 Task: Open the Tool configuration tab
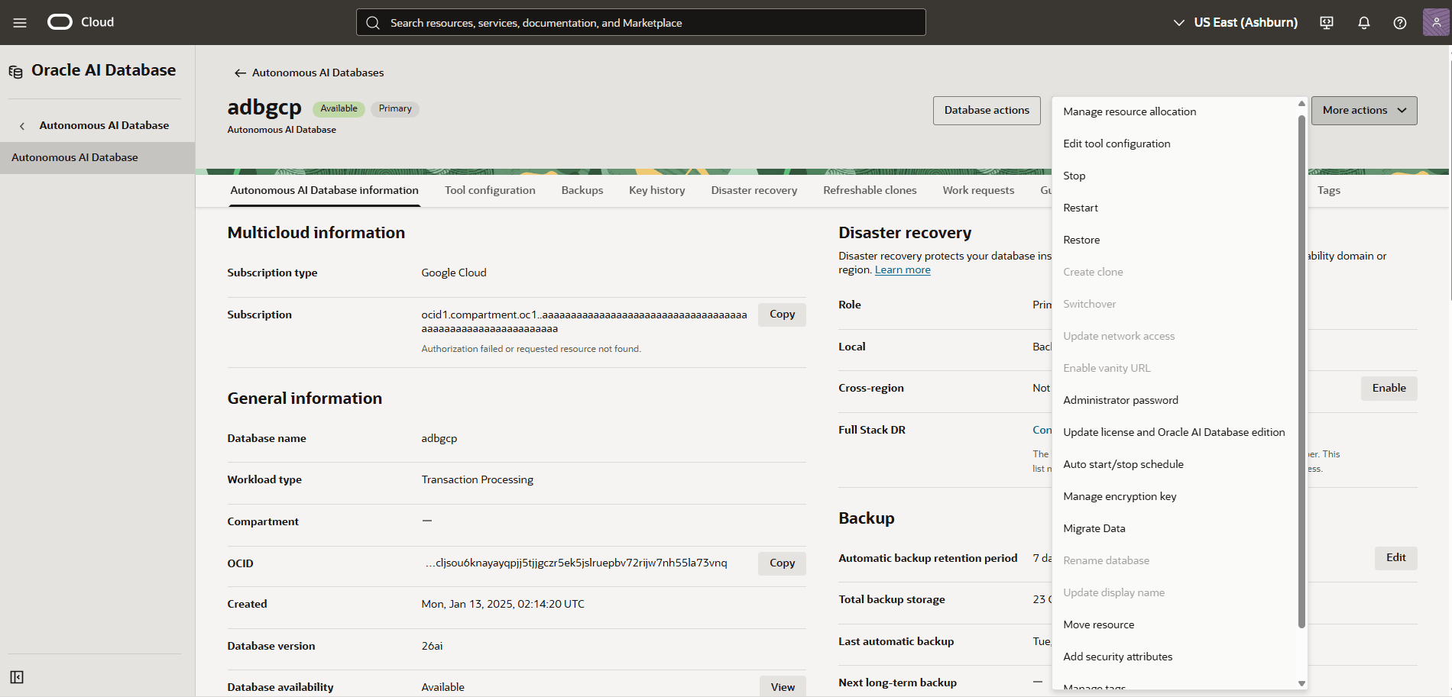(490, 190)
